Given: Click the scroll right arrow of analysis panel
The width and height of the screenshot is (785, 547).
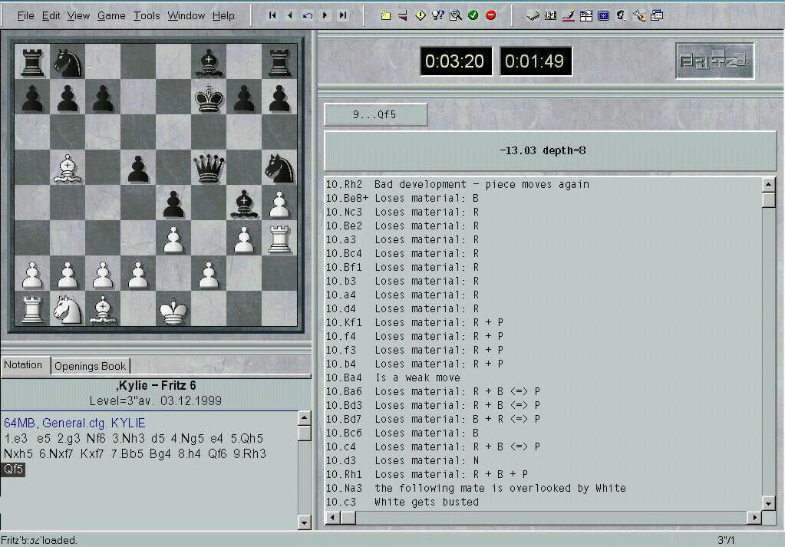Looking at the screenshot, I should coord(754,518).
